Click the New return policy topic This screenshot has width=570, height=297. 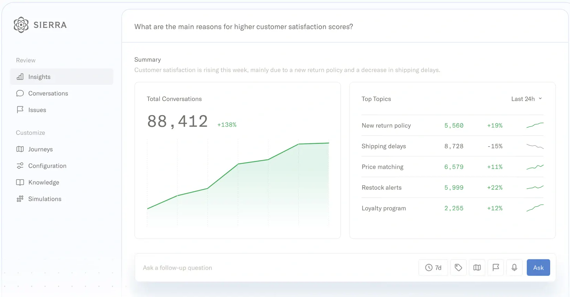click(386, 126)
